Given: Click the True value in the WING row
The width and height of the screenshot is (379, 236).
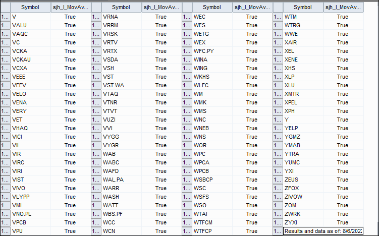Looking at the screenshot, I should [x=252, y=68].
